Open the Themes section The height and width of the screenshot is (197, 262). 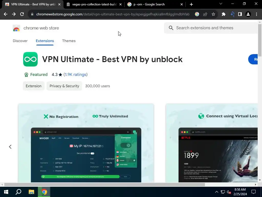[x=69, y=41]
